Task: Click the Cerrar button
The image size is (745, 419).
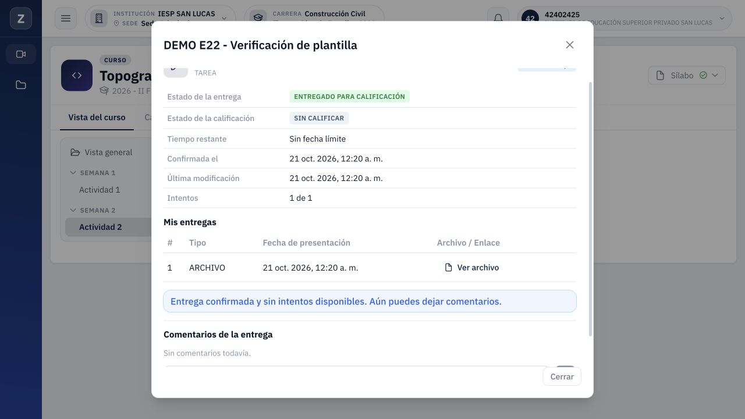Action: pyautogui.click(x=562, y=377)
